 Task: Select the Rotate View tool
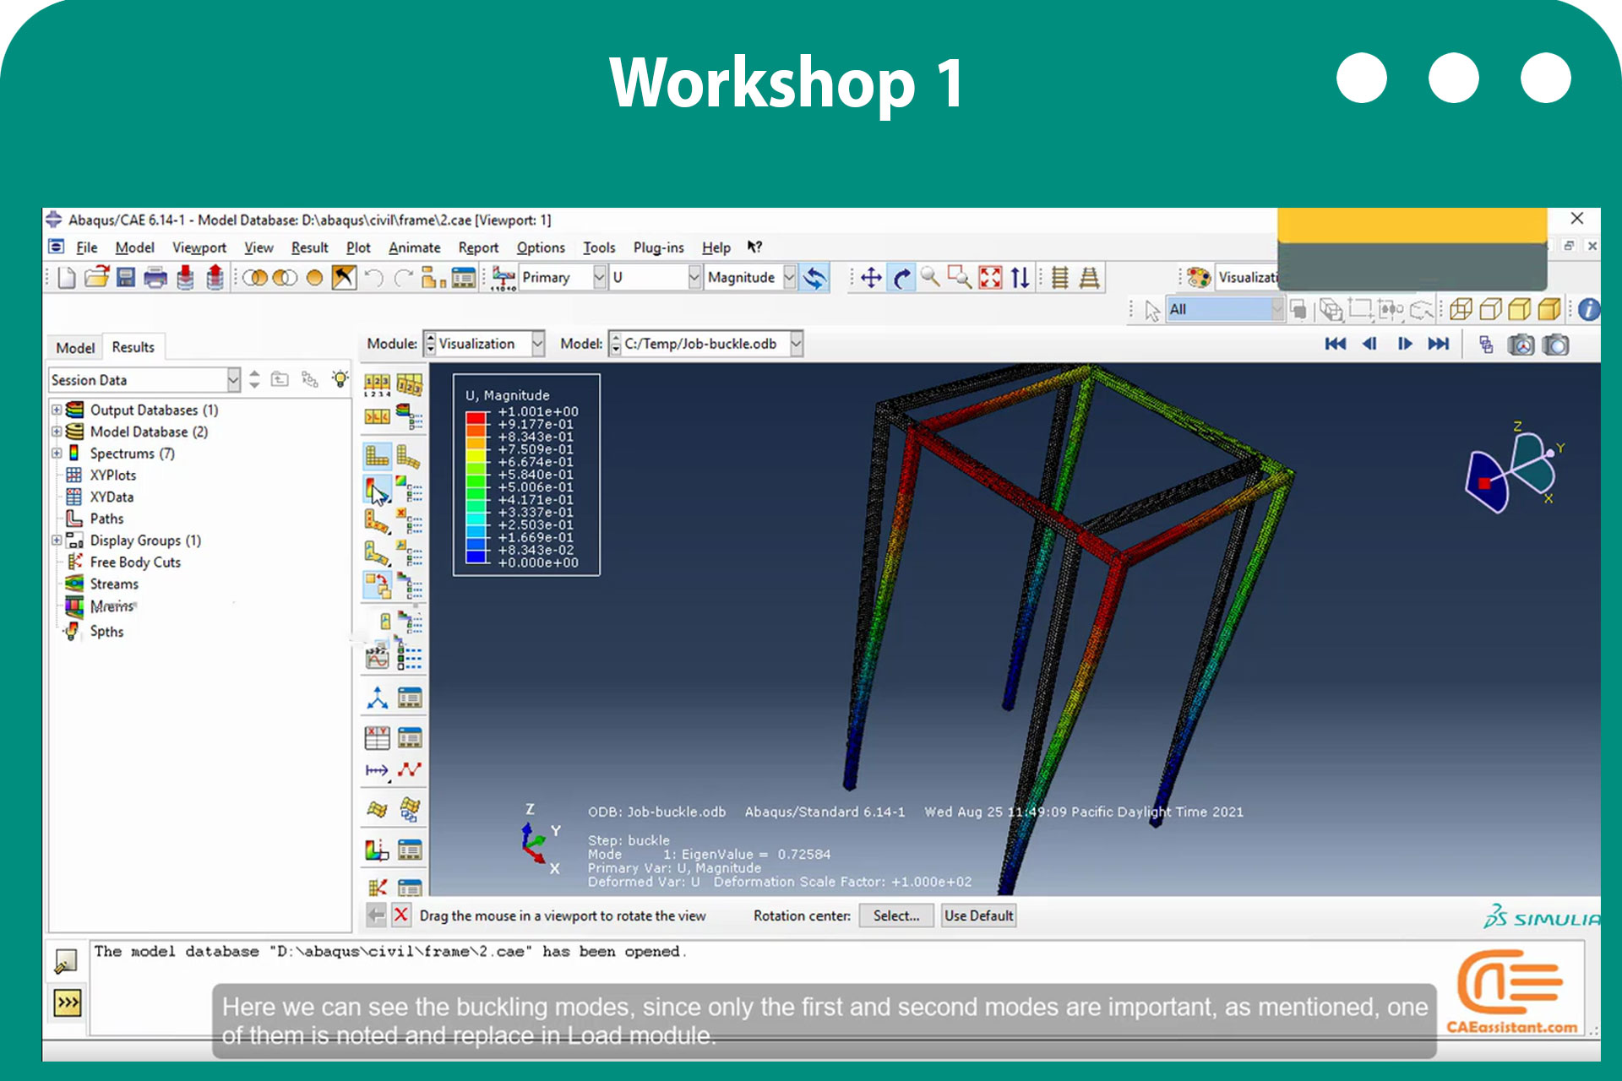tap(901, 278)
